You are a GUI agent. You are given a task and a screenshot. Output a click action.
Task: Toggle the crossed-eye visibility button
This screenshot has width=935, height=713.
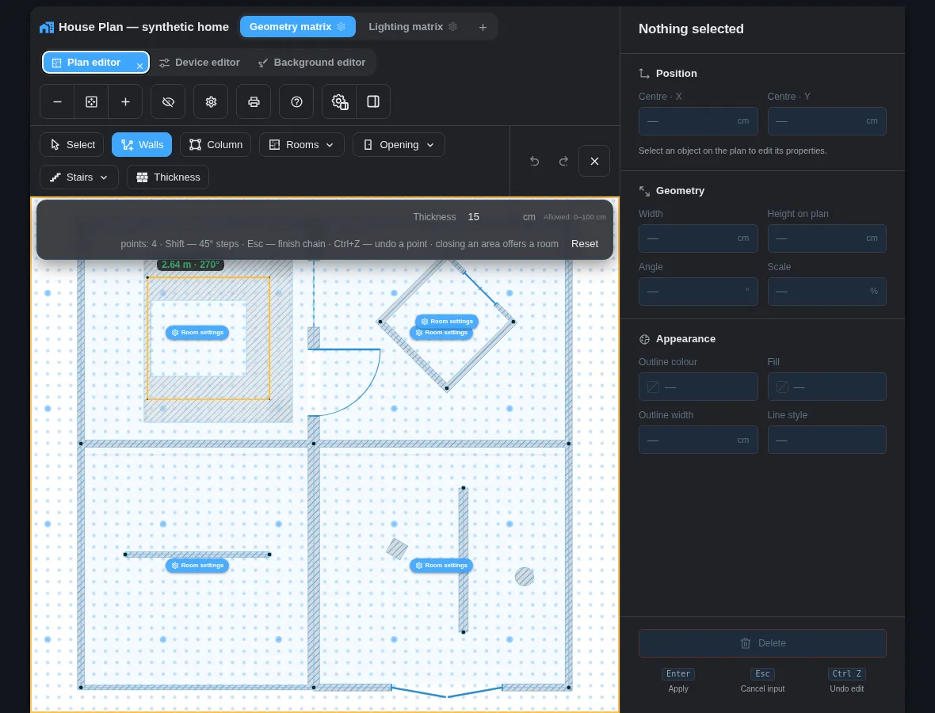[168, 102]
